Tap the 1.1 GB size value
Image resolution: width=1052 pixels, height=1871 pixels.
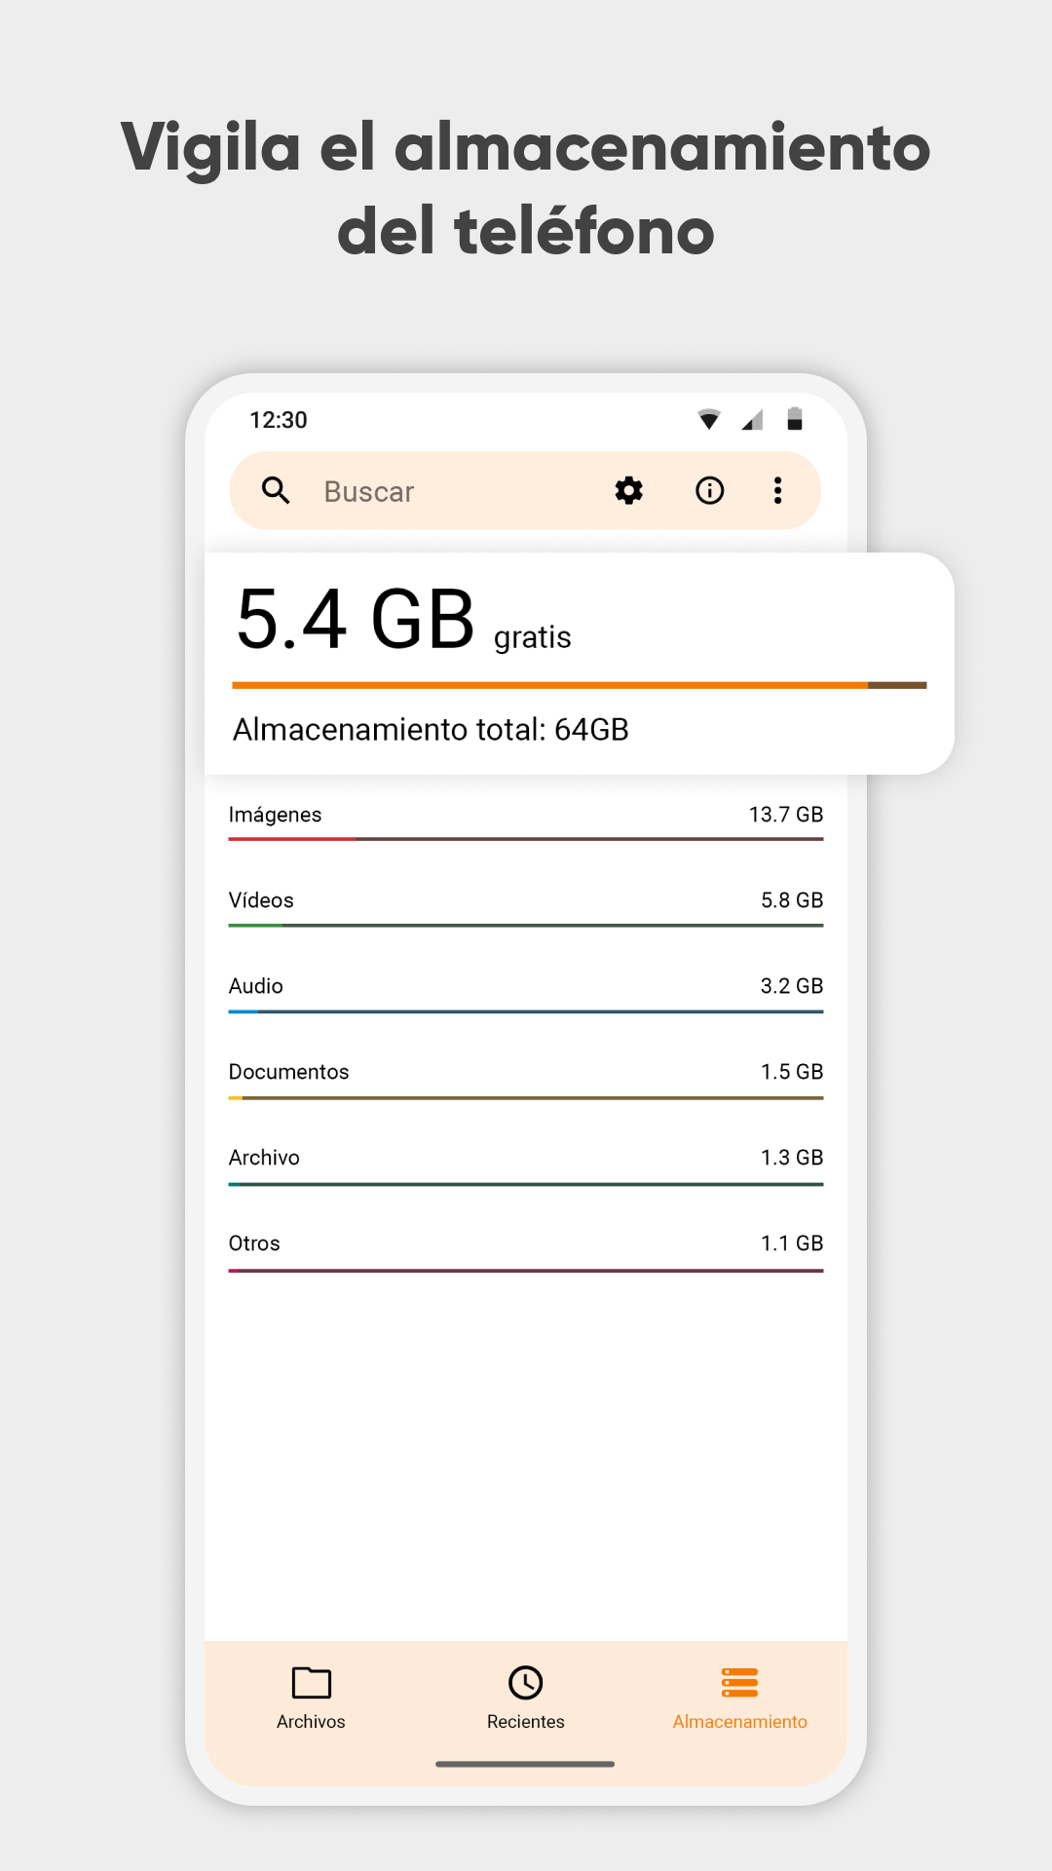[792, 1243]
